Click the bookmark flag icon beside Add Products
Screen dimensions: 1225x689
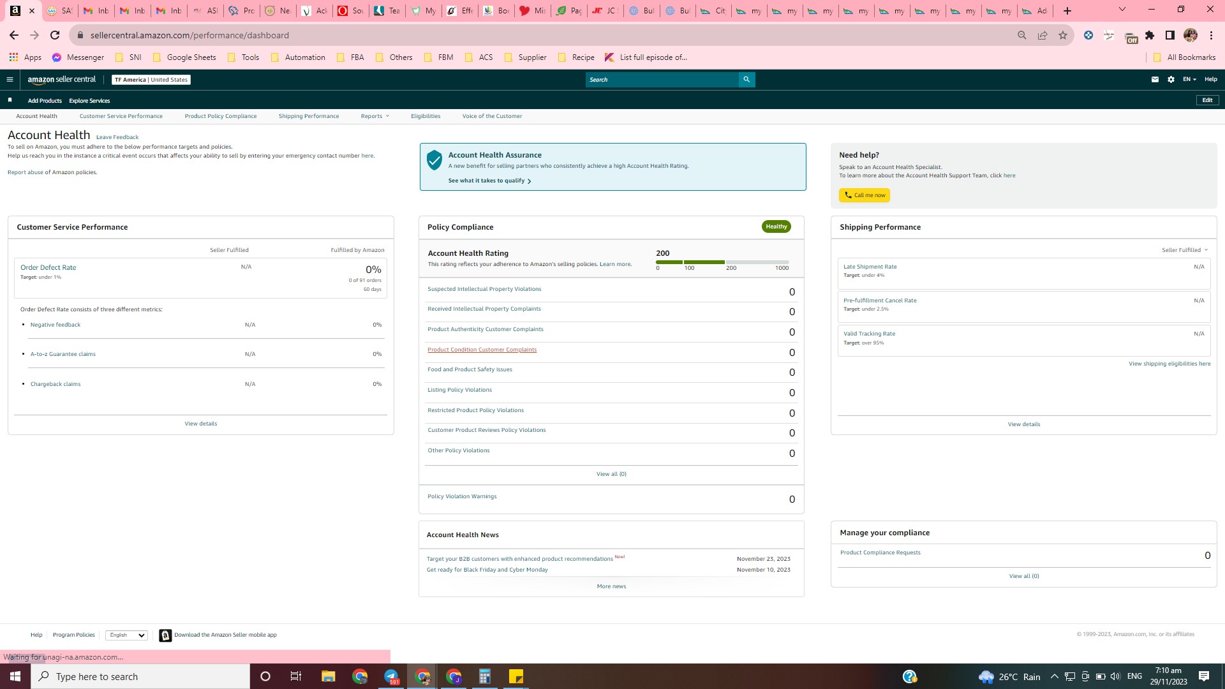(10, 100)
